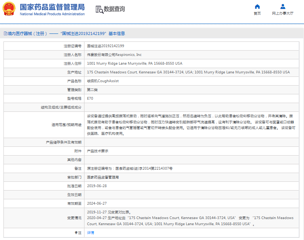Select approval date 2019-06-28
This screenshot has height=240, width=304.
pos(97,186)
